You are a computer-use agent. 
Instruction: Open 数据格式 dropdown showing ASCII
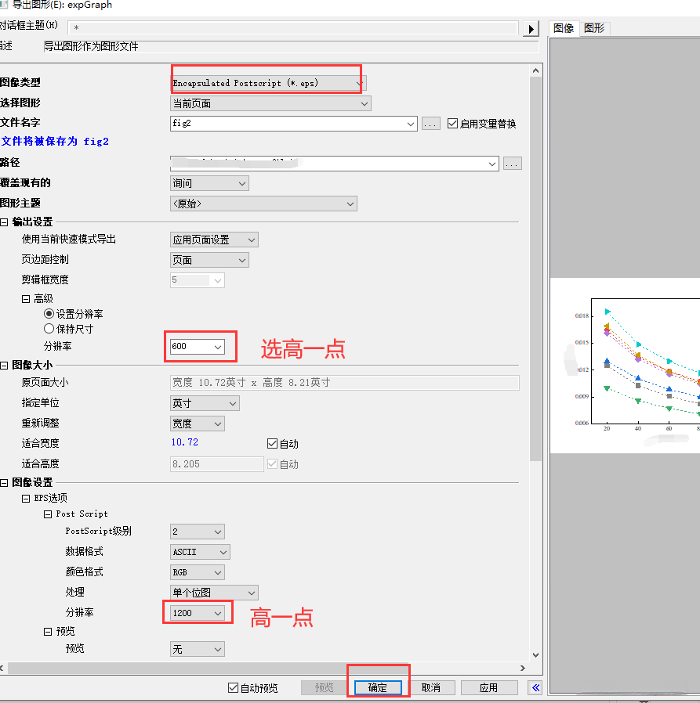tap(200, 552)
